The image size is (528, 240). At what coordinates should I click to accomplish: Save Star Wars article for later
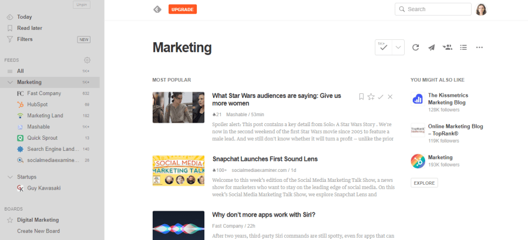click(361, 97)
